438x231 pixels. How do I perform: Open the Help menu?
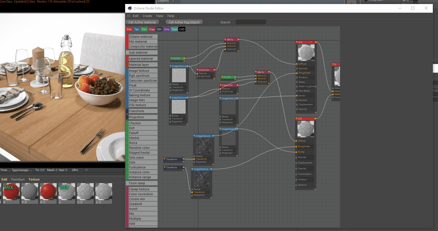tap(171, 16)
